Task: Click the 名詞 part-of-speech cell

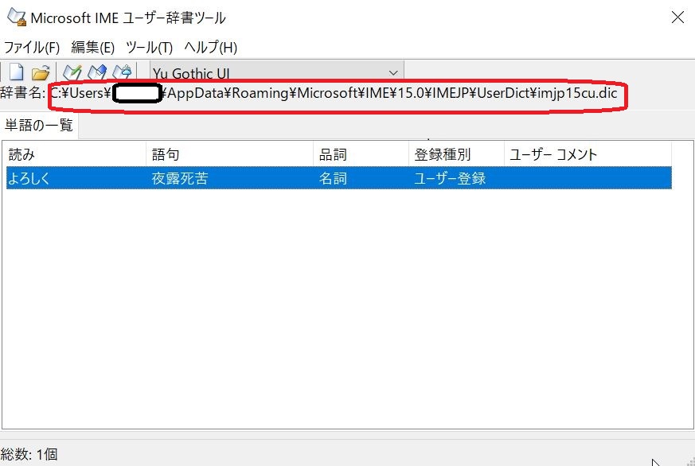Action: 333,178
